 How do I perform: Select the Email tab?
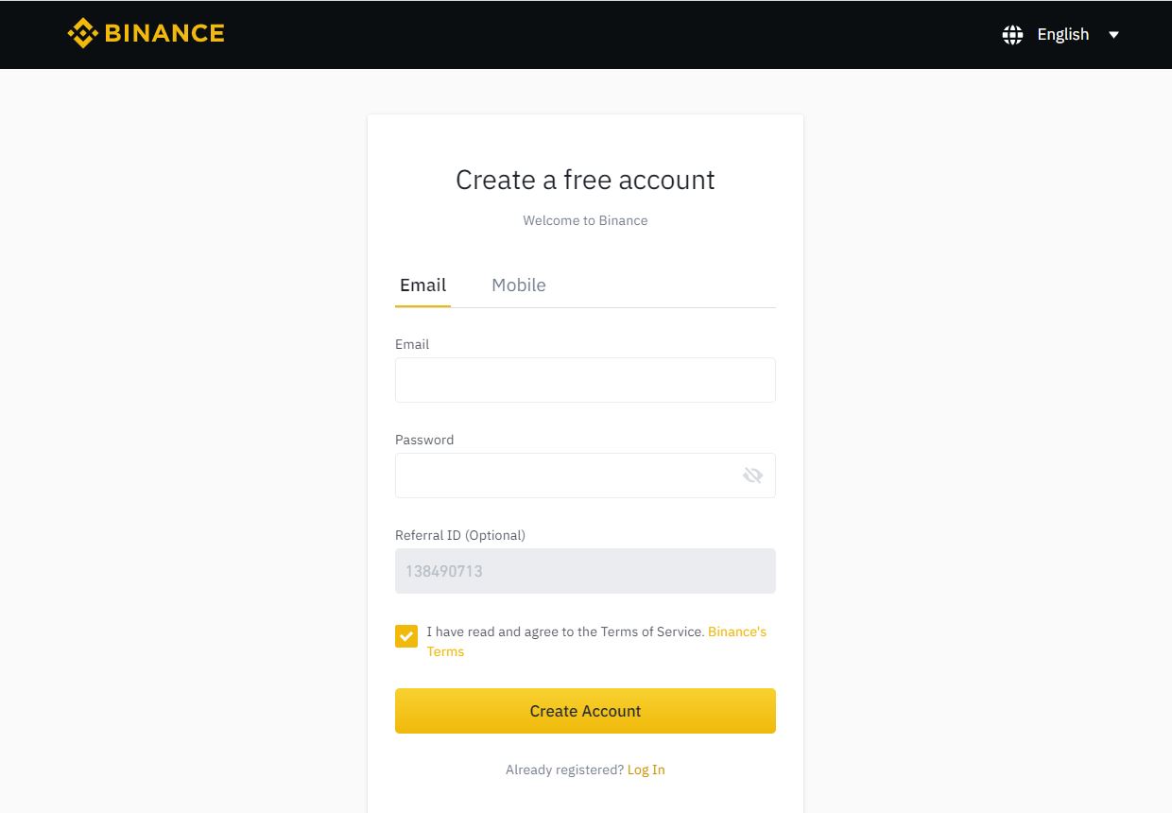[x=422, y=285]
